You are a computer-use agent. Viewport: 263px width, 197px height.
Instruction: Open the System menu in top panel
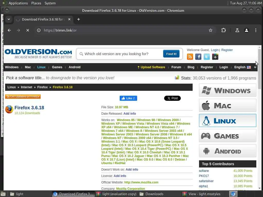tap(50, 3)
